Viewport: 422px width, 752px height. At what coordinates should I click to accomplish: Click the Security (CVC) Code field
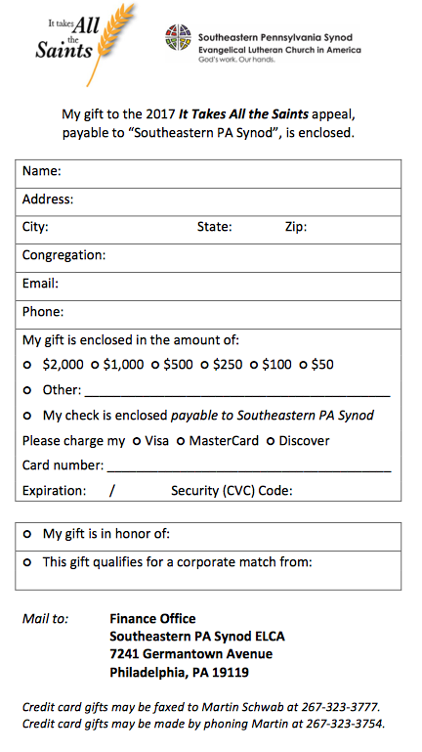[345, 491]
